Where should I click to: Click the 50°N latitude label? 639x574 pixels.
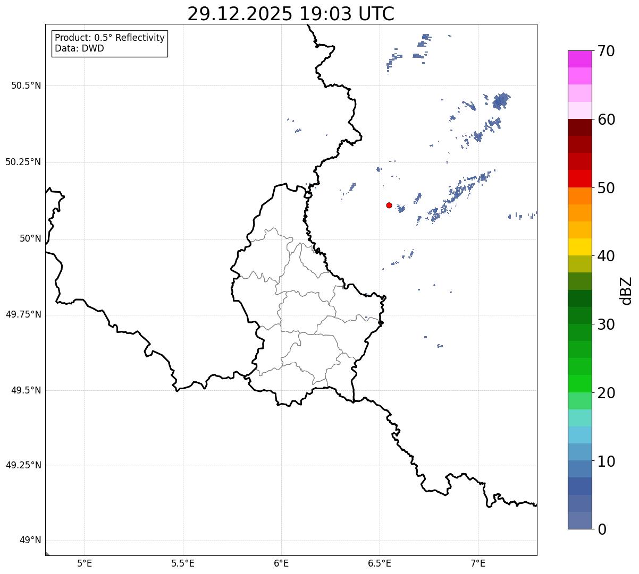tap(30, 238)
